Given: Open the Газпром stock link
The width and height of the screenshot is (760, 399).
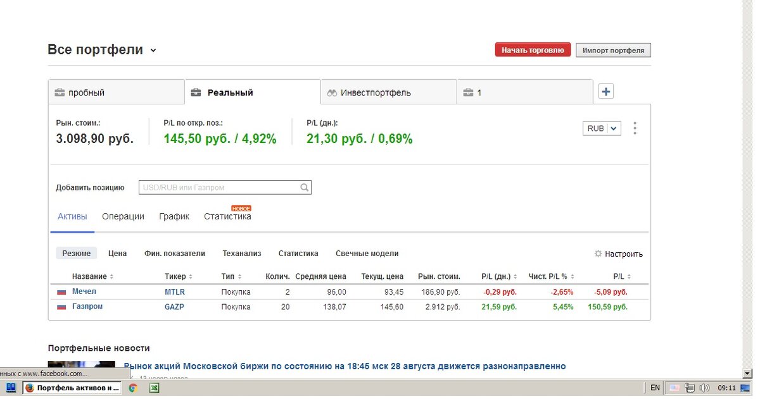Looking at the screenshot, I should coord(87,307).
